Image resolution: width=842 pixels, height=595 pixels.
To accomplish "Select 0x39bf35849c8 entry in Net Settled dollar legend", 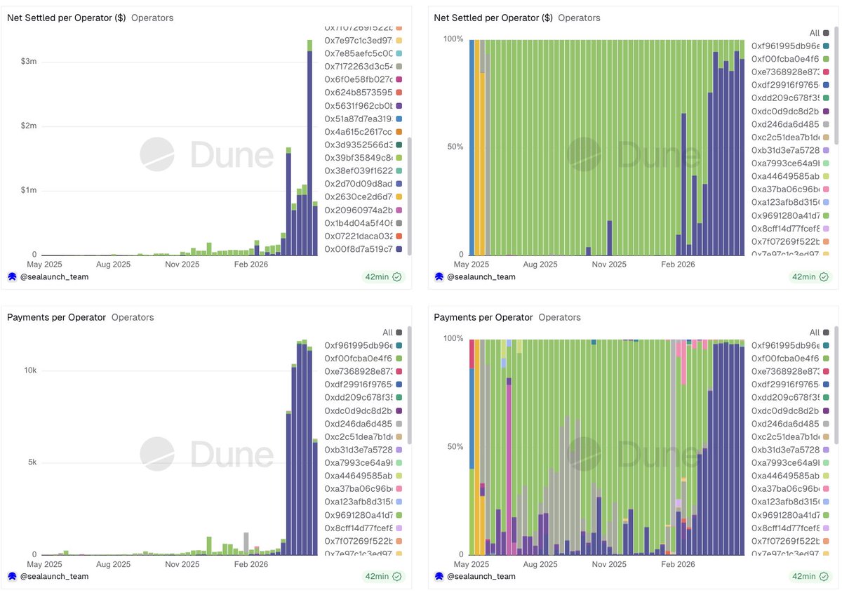I will 363,157.
